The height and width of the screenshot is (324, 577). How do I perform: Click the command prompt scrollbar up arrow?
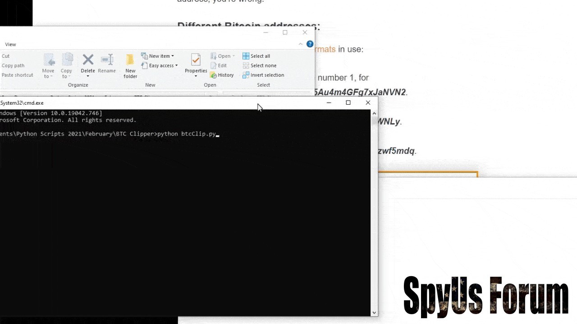click(x=374, y=113)
